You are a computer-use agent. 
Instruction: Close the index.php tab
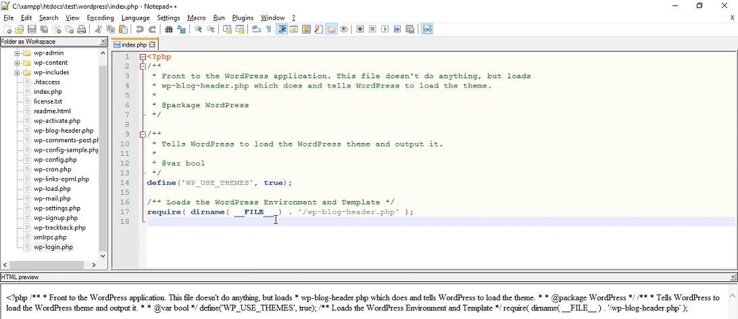pos(152,45)
